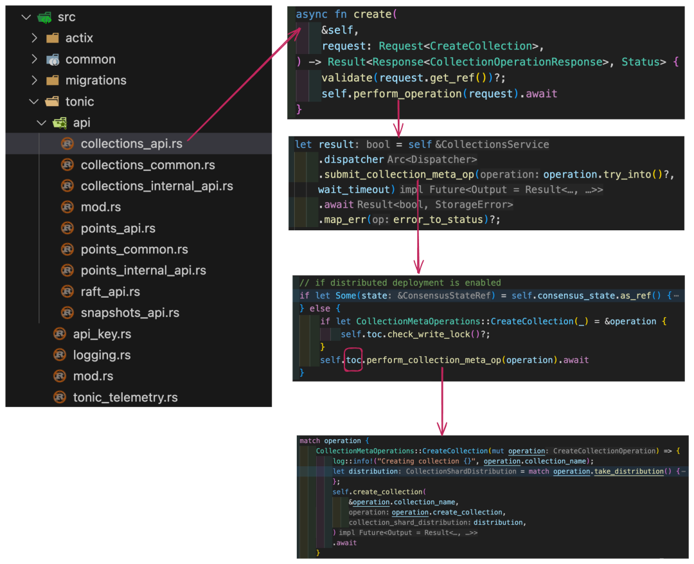Open collections_common.rs file
This screenshot has width=694, height=564.
(x=148, y=165)
